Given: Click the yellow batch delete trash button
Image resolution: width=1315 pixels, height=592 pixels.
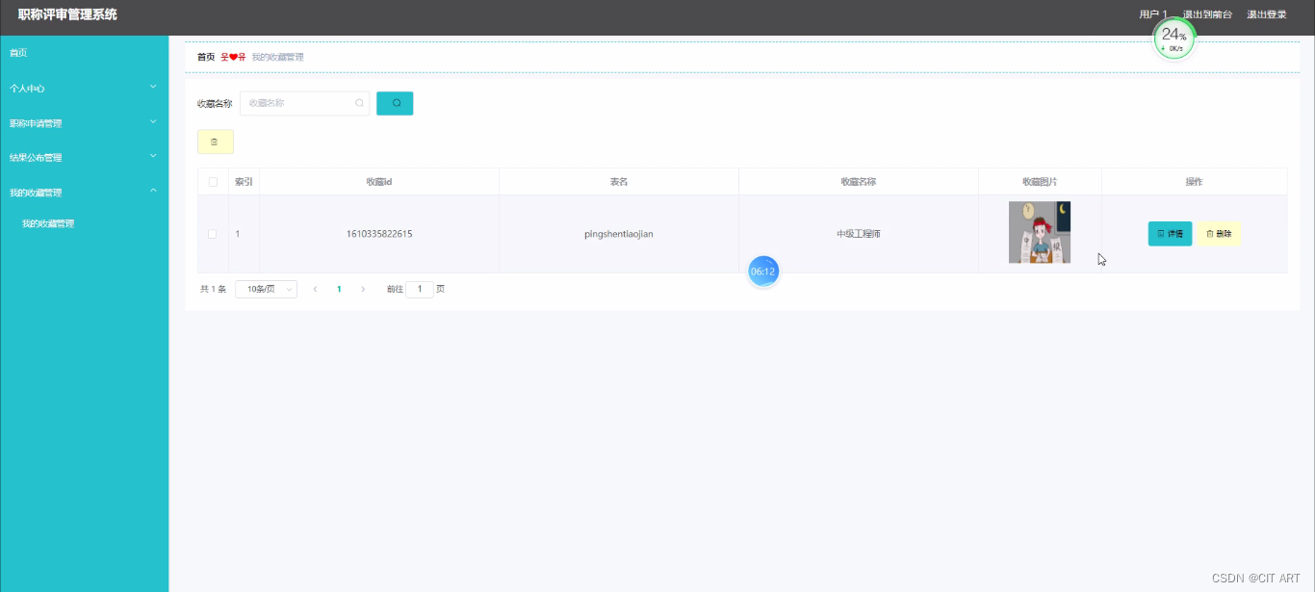Looking at the screenshot, I should click(x=216, y=142).
